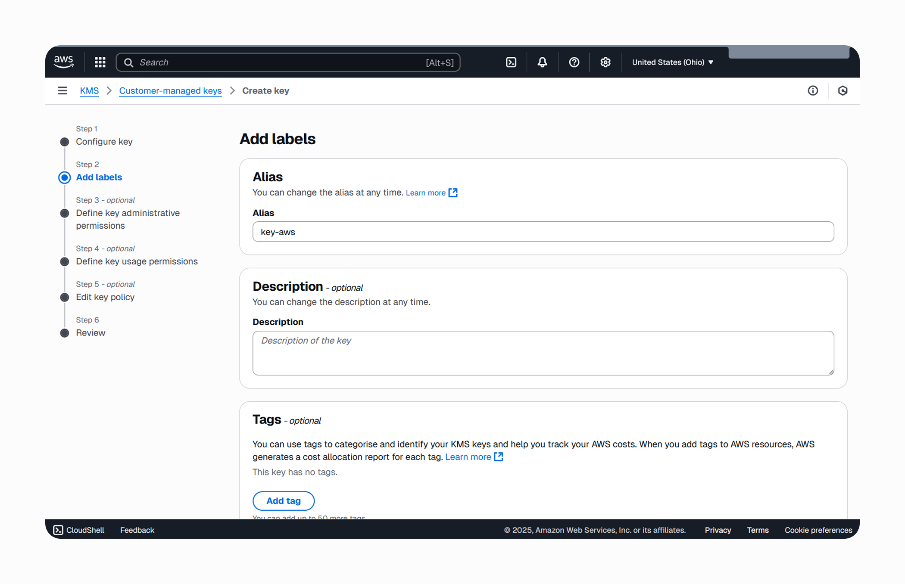Open the settings gear icon

pos(605,62)
